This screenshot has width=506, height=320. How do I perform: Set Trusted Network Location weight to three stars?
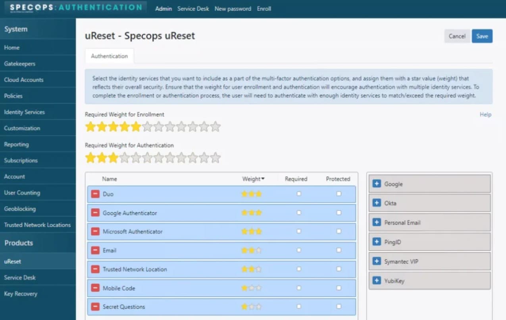click(x=259, y=269)
